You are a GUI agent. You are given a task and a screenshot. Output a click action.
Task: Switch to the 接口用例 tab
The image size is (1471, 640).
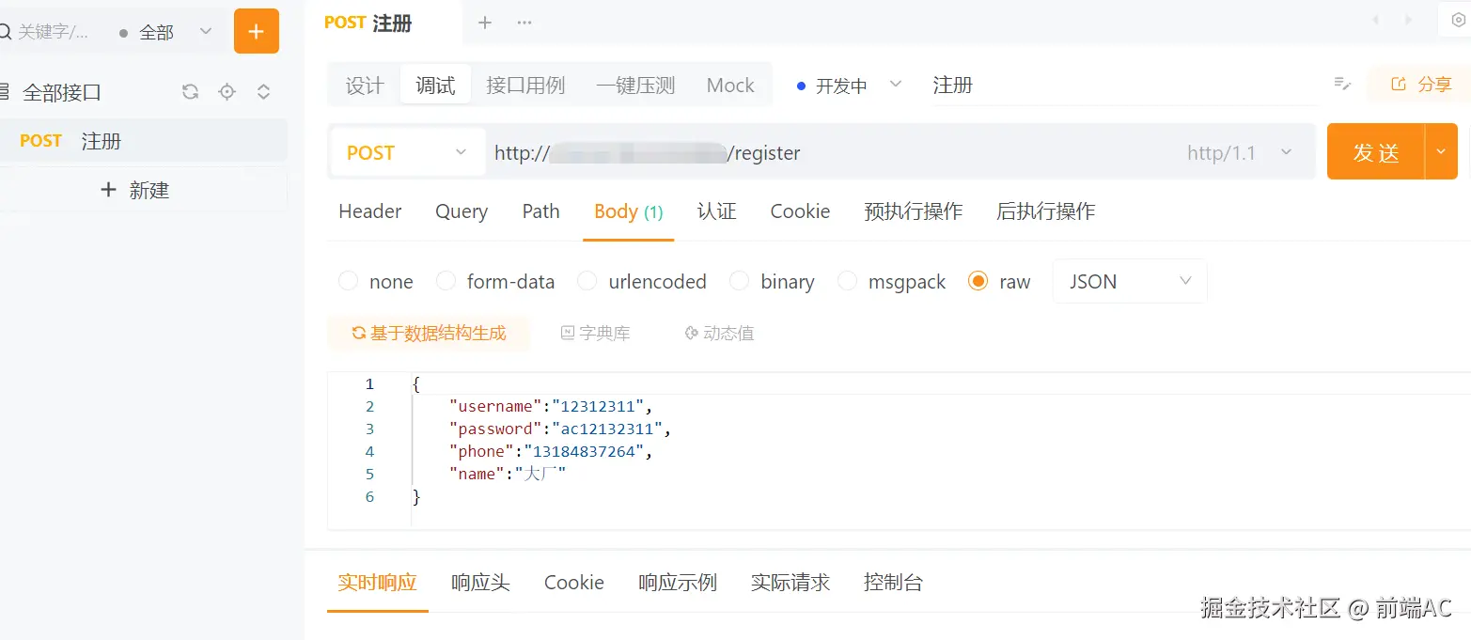pyautogui.click(x=525, y=85)
